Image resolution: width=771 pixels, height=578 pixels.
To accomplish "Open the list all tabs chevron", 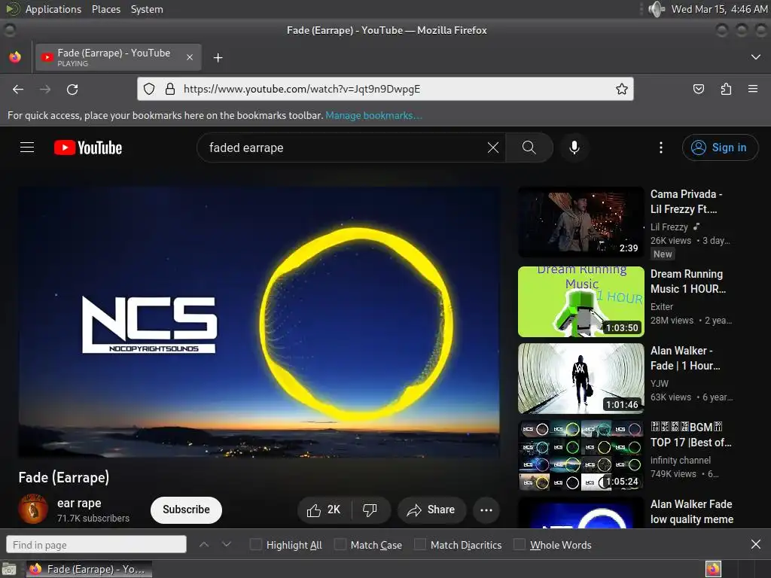I will click(x=756, y=57).
